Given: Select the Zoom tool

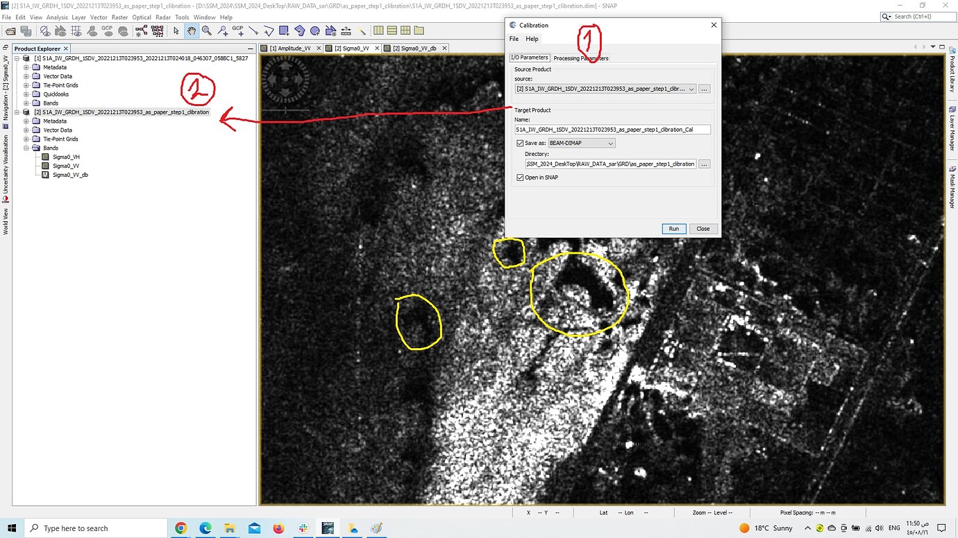Looking at the screenshot, I should point(208,31).
